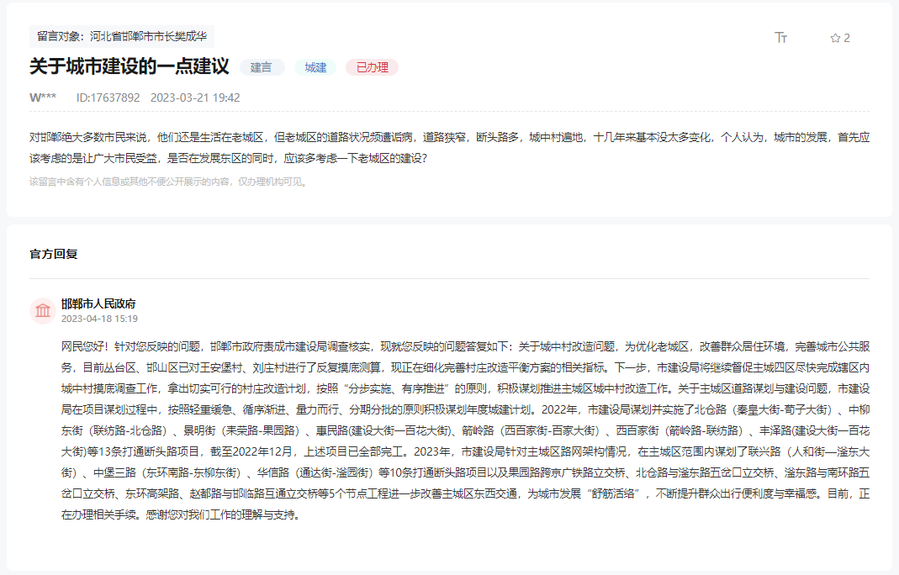
Task: Click the 留言对象 recipient label
Action: tap(122, 37)
